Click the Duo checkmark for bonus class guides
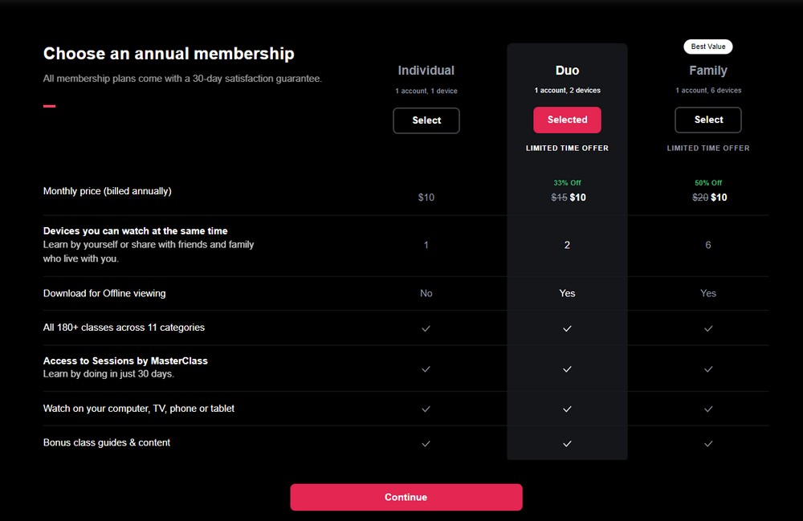The width and height of the screenshot is (803, 521). 567,443
